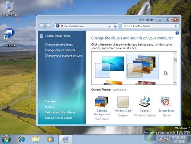Click the refresh icon beside the address bar

tap(115, 26)
